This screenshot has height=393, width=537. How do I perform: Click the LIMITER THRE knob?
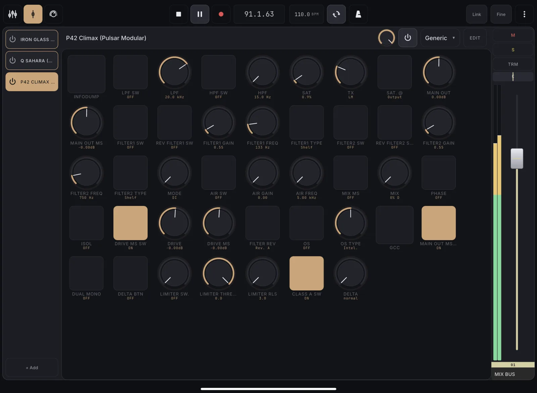coord(218,273)
